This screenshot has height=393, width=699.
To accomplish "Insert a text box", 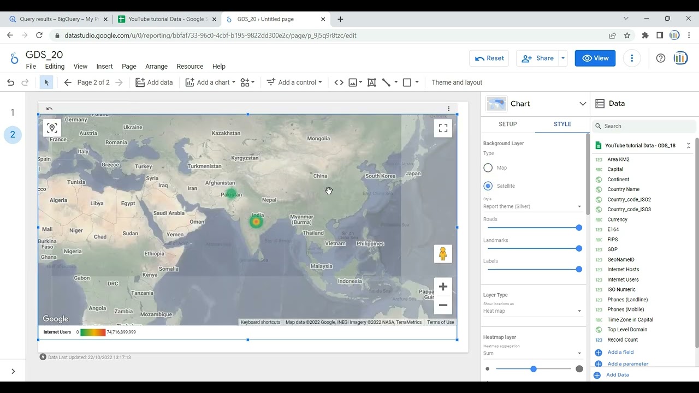I will click(x=371, y=82).
